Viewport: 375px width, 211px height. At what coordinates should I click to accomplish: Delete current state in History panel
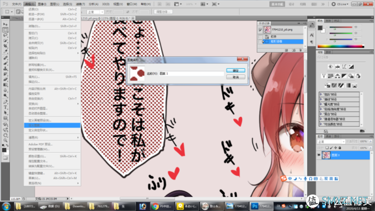[301, 50]
